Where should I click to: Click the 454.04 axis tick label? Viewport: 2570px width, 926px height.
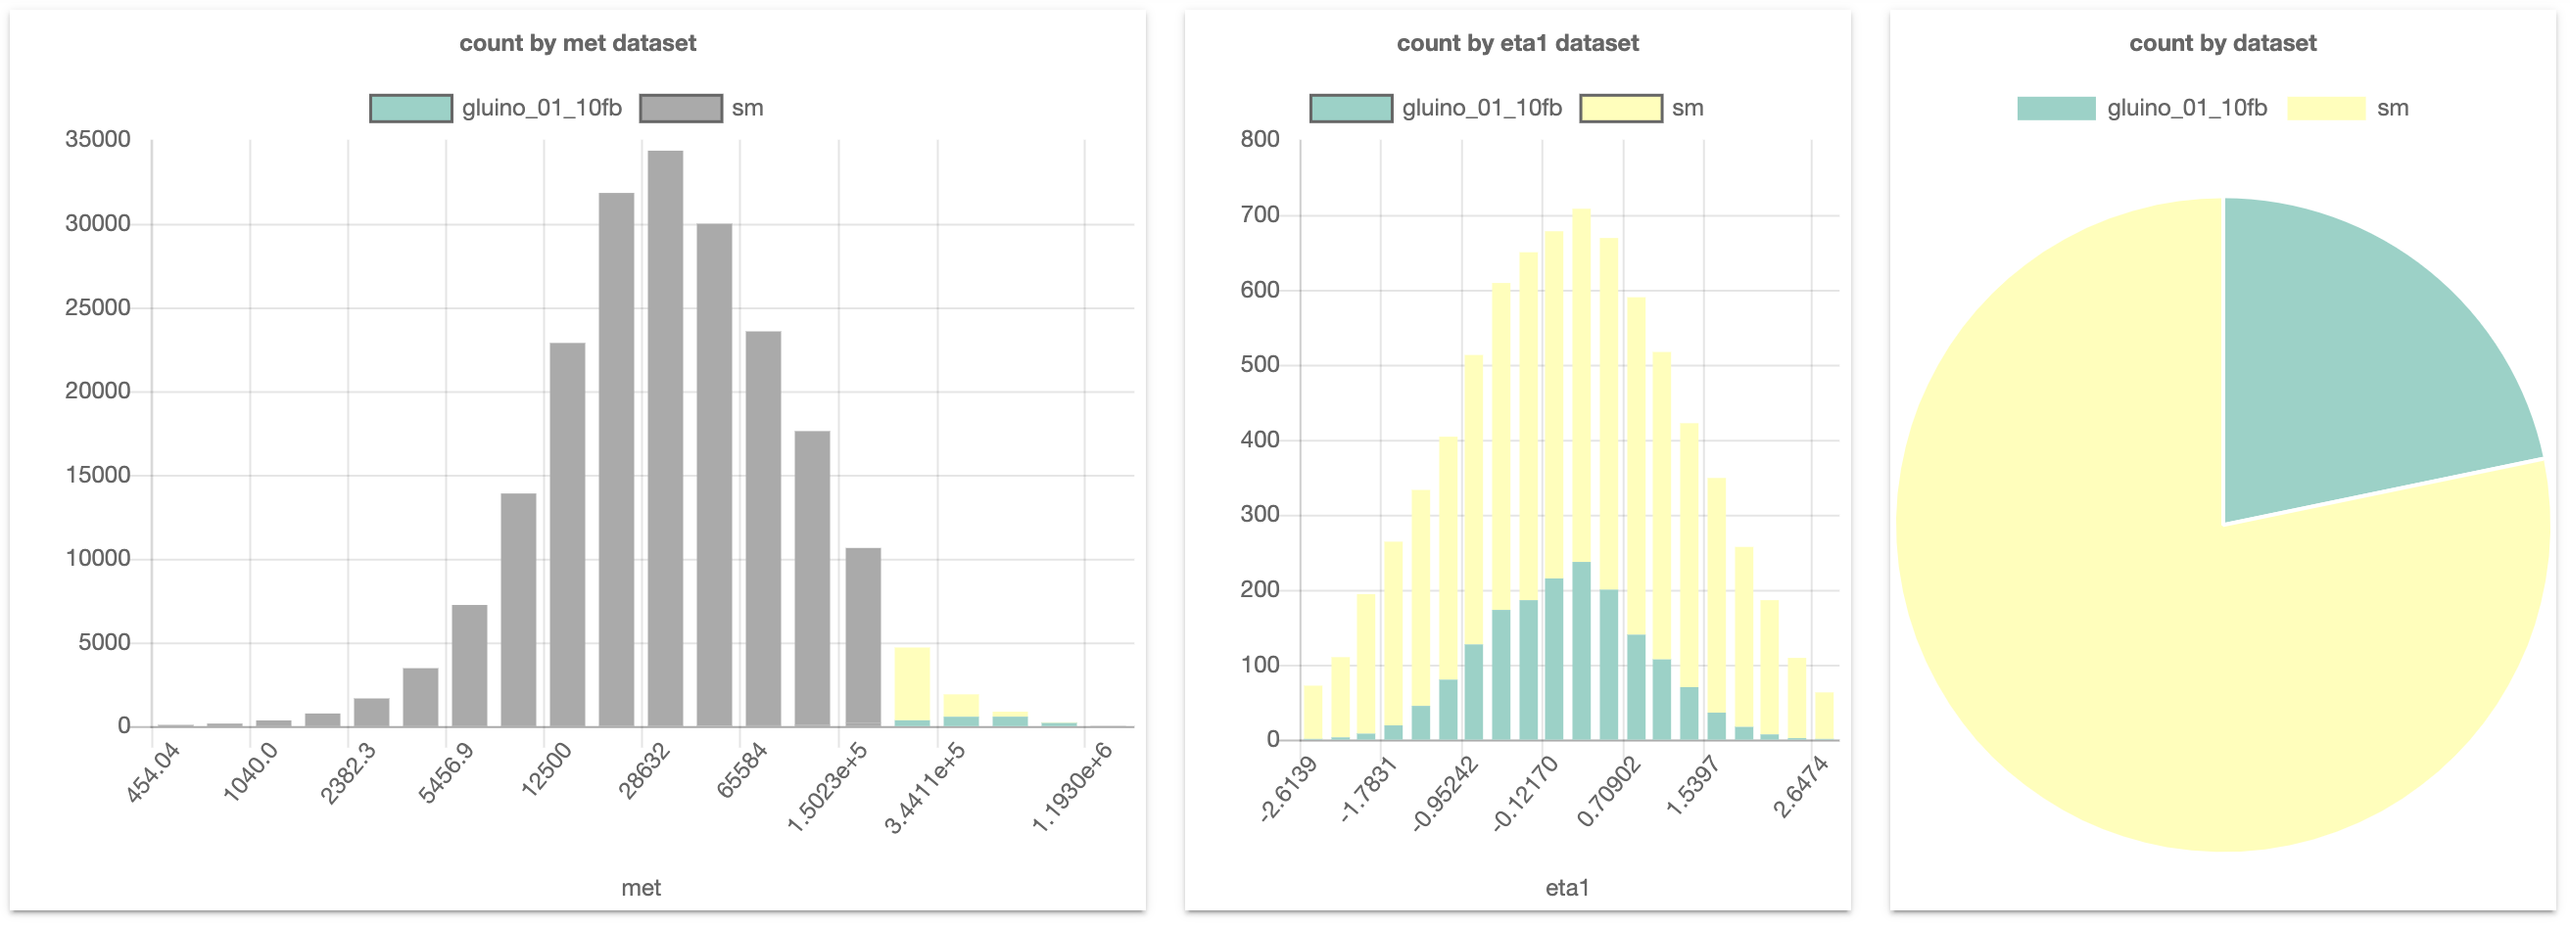[153, 772]
